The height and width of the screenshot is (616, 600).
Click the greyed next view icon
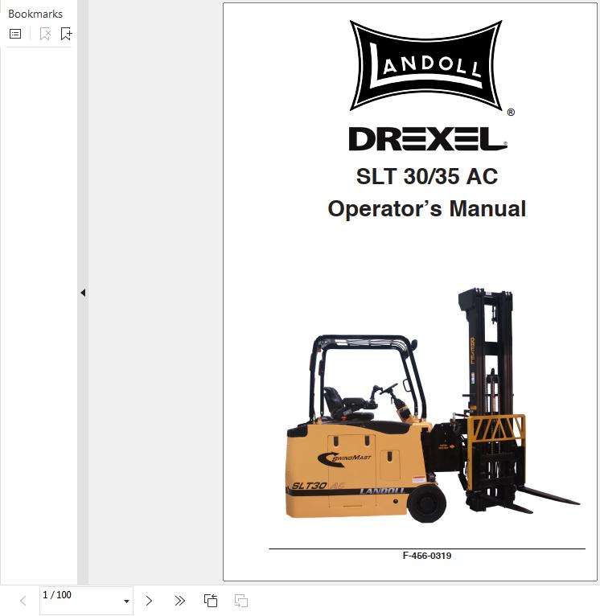(x=241, y=601)
